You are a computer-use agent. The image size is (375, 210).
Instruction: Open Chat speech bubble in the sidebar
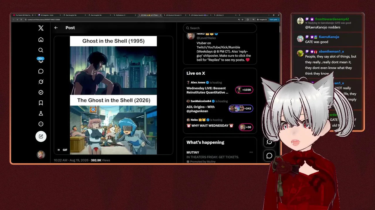click(41, 71)
